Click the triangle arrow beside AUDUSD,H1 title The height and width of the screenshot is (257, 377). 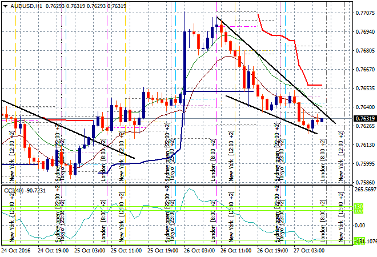(x=6, y=6)
